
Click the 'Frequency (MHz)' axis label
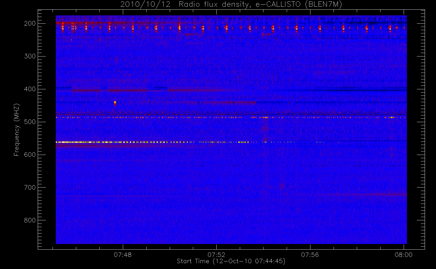click(x=17, y=130)
